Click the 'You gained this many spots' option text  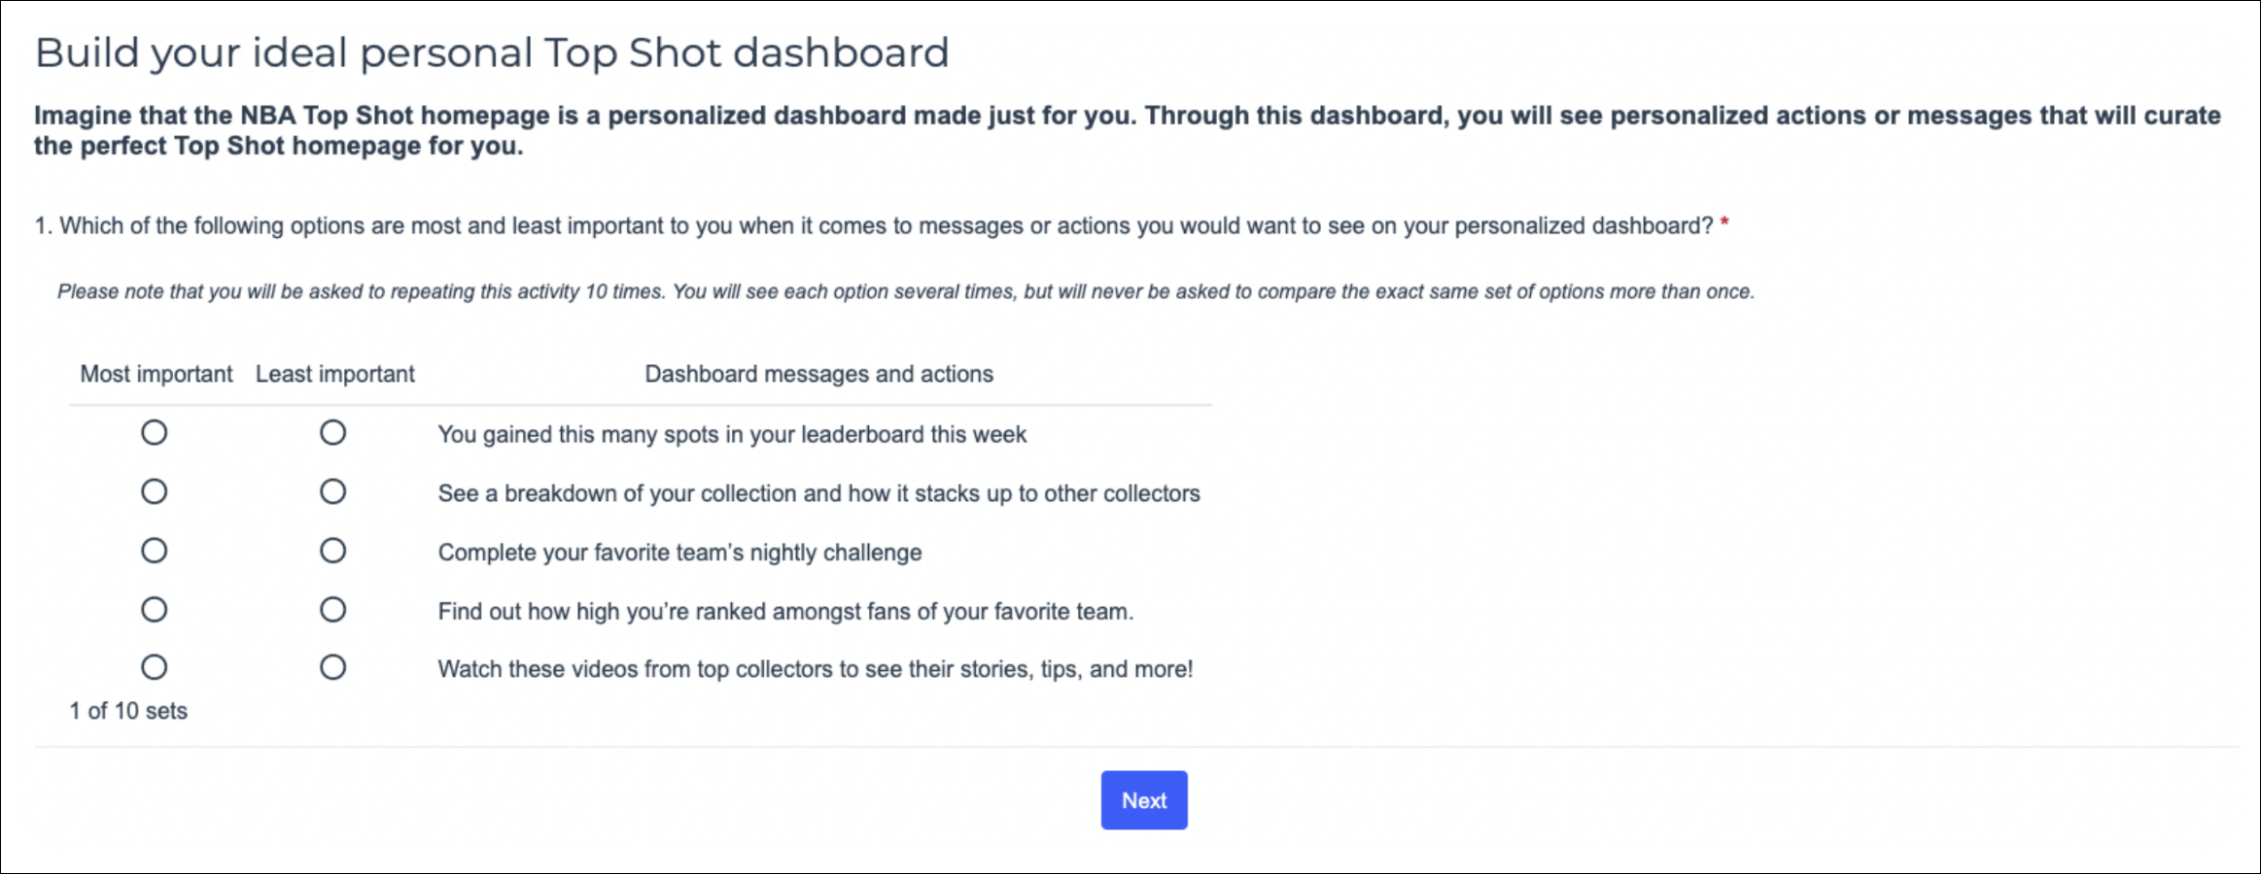tap(731, 434)
